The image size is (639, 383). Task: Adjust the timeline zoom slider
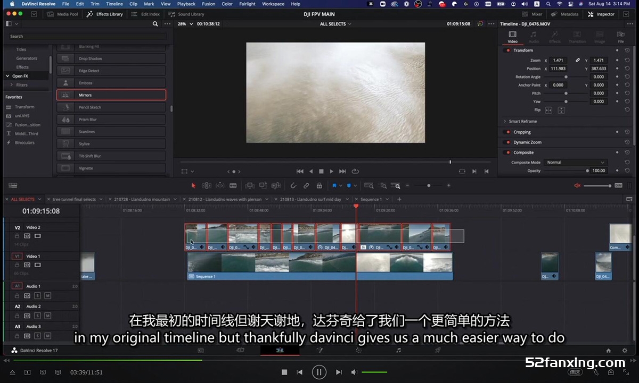pos(429,185)
